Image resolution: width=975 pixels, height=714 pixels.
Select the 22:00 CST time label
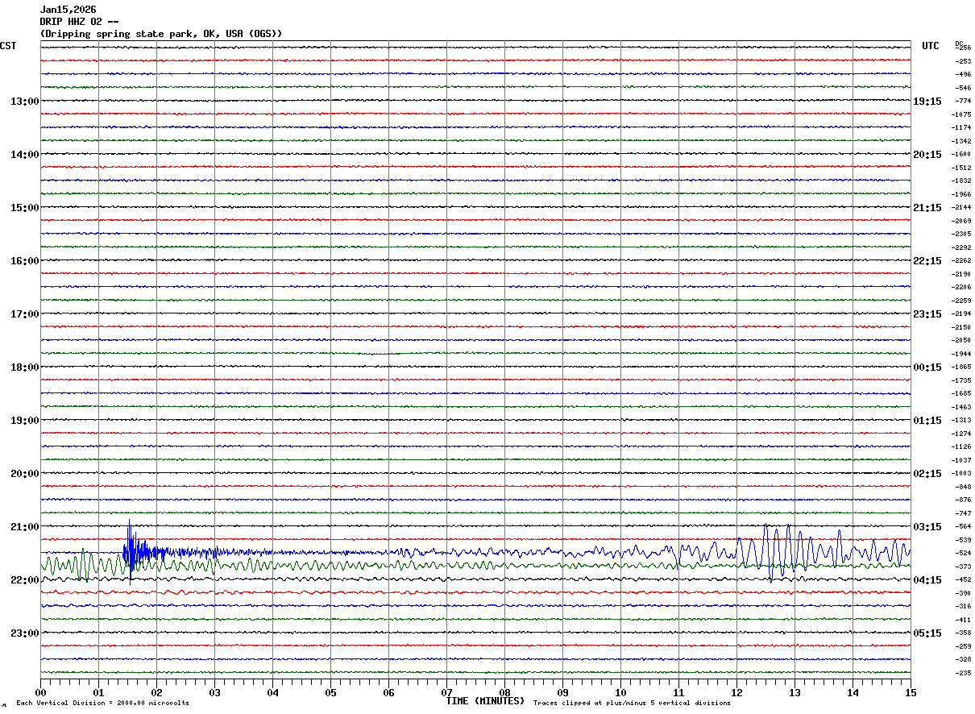coord(24,579)
